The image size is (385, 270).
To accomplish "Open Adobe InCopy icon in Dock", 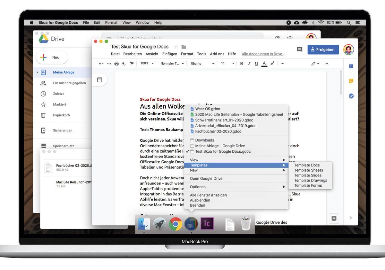I will [x=207, y=224].
